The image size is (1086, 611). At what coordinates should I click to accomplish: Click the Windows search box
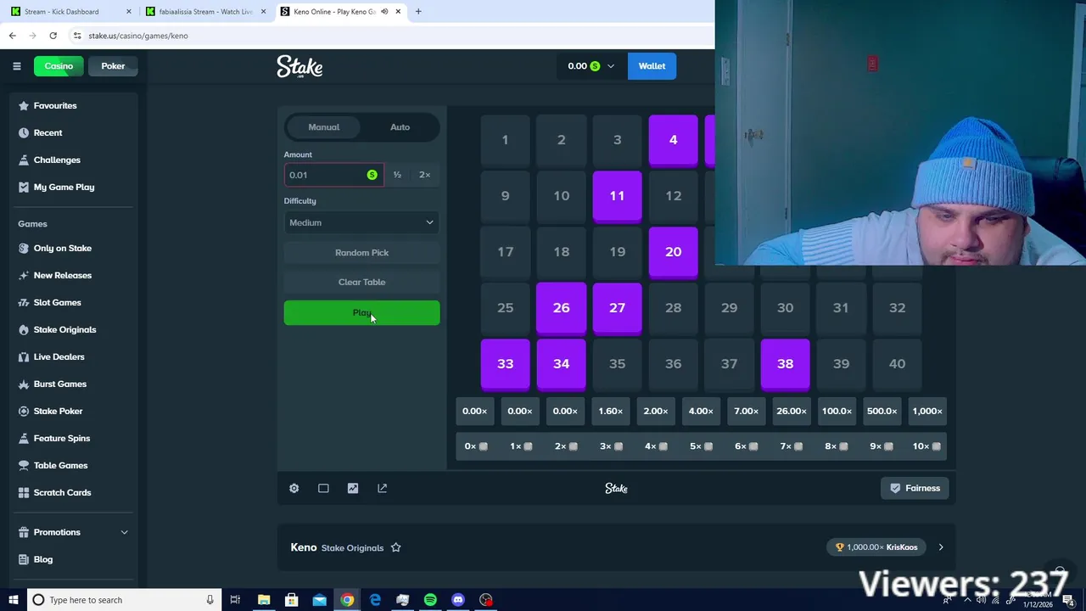(x=124, y=600)
